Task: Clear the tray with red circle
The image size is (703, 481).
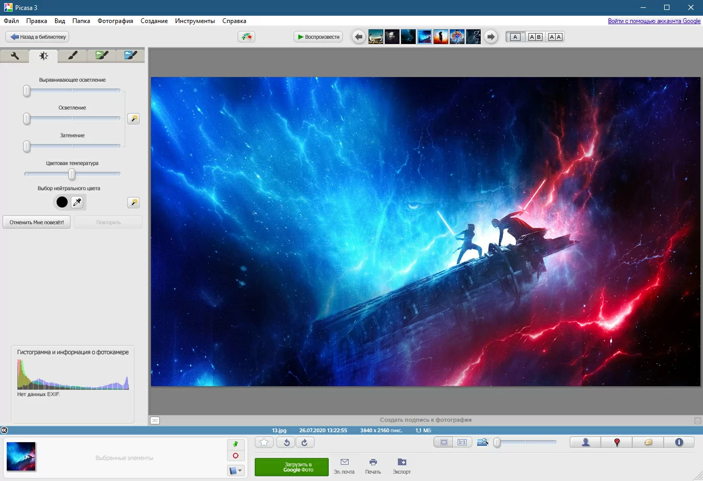Action: 235,456
